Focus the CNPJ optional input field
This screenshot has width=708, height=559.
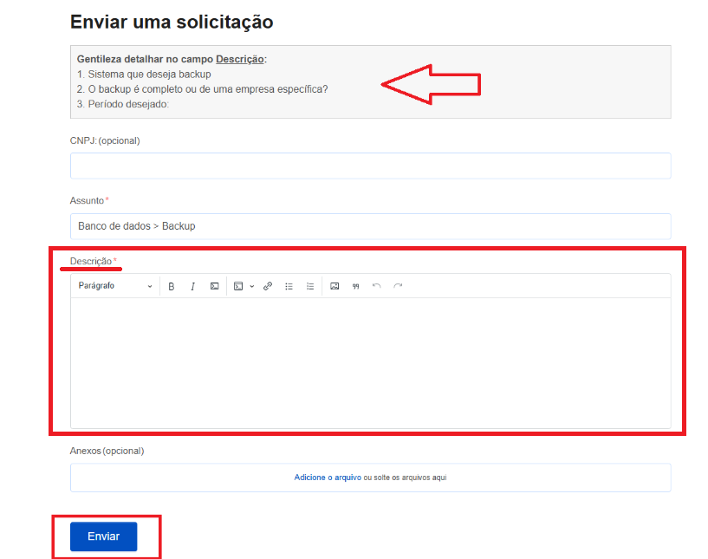(x=370, y=166)
